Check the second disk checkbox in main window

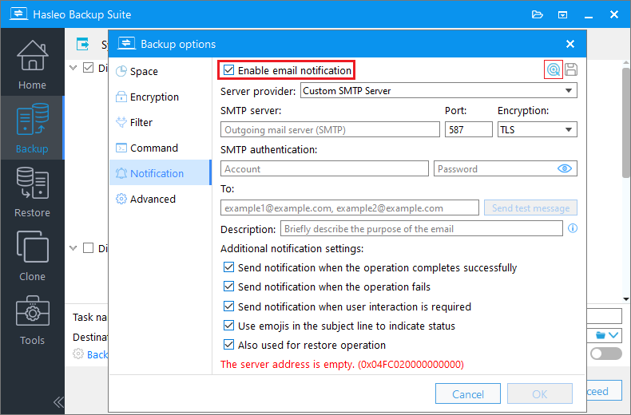pyautogui.click(x=88, y=247)
